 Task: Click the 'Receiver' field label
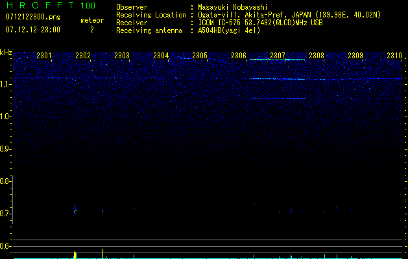click(132, 23)
